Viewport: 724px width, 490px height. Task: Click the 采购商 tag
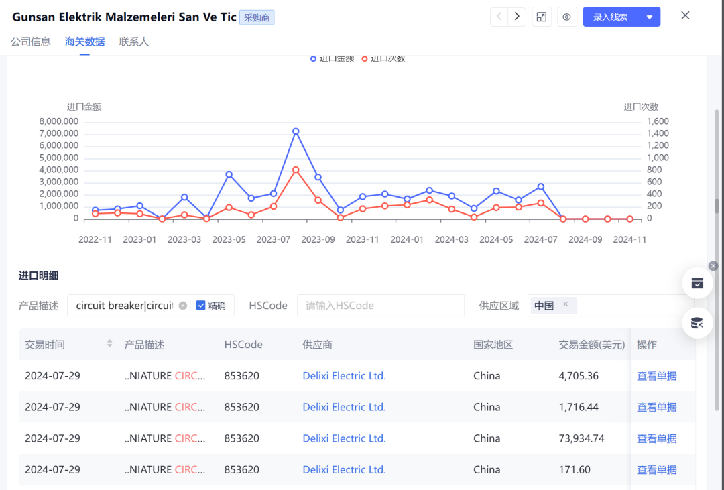tap(257, 17)
